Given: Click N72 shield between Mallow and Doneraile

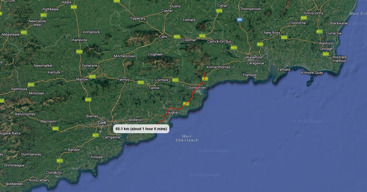Looking at the screenshot, I should pyautogui.click(x=92, y=76).
